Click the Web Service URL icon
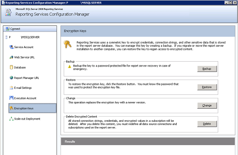Viewport: 238px width, 155px height. (11, 57)
